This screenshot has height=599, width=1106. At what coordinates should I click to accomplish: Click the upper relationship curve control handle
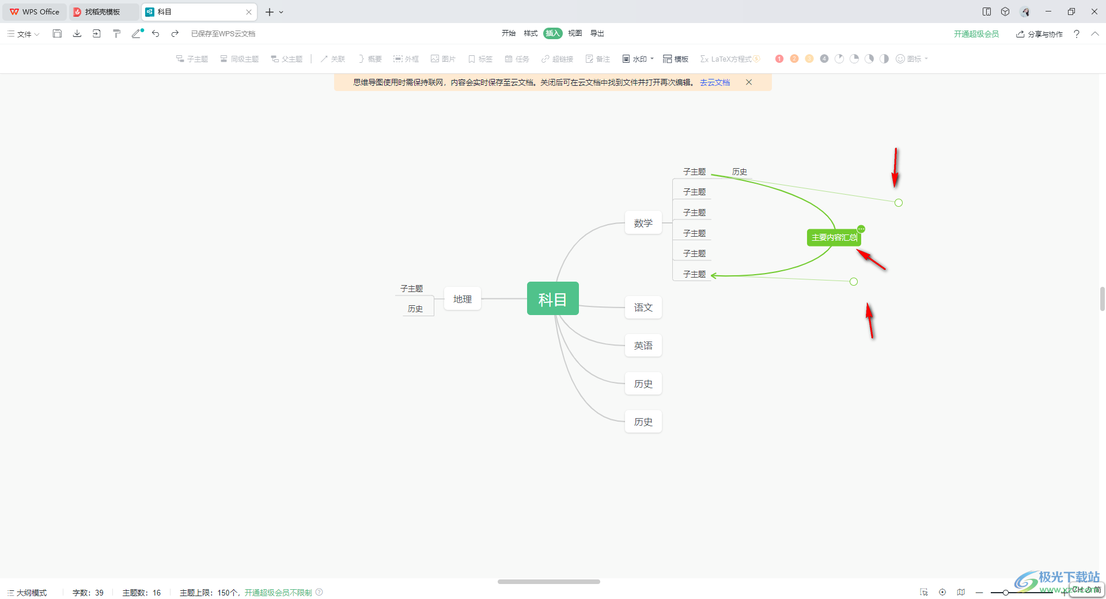[899, 203]
